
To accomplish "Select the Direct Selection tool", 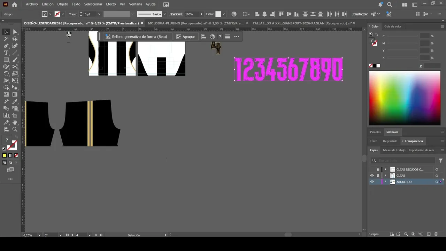I will tap(15, 32).
